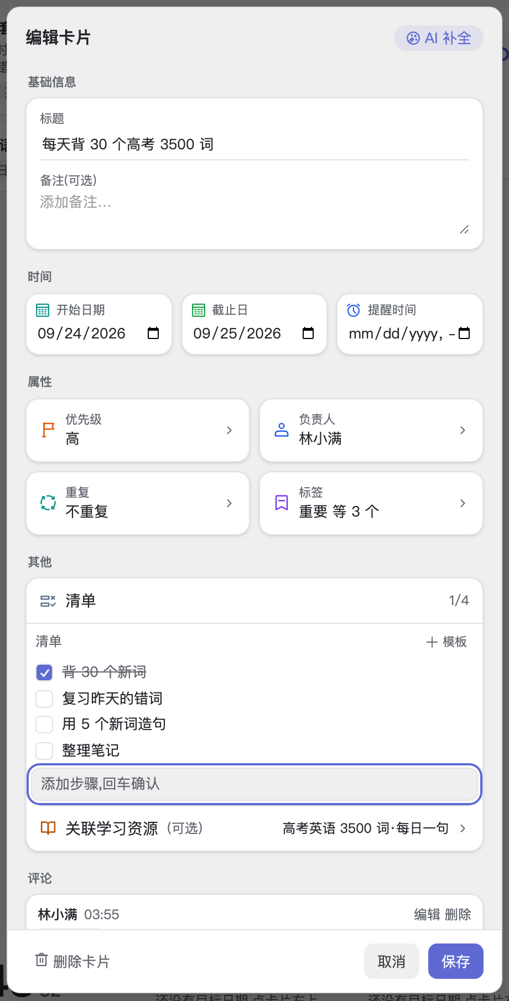Click the trash icon by 删除卡片
509x1001 pixels.
pyautogui.click(x=41, y=960)
